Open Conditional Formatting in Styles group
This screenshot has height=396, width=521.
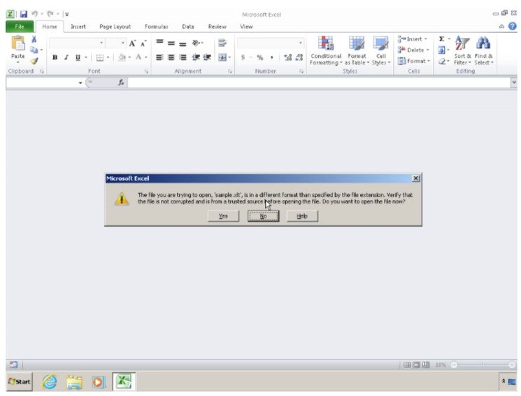(x=326, y=51)
